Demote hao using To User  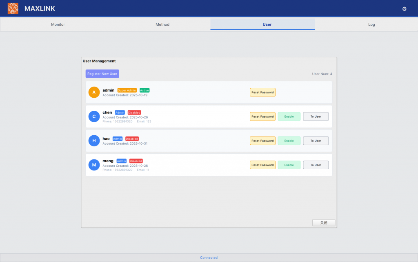click(x=316, y=141)
